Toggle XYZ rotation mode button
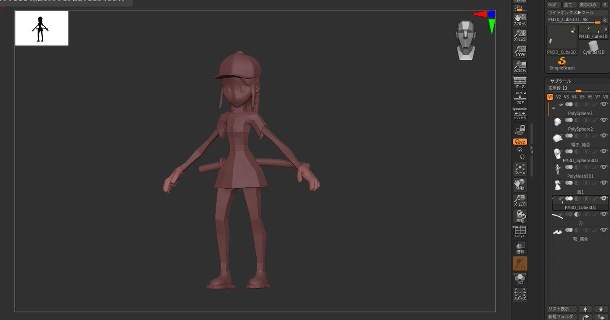 click(x=520, y=142)
